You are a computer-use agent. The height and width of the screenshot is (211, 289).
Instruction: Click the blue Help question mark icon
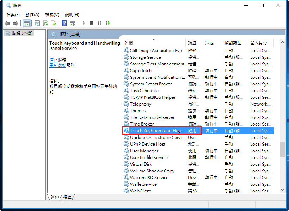pos(64,23)
